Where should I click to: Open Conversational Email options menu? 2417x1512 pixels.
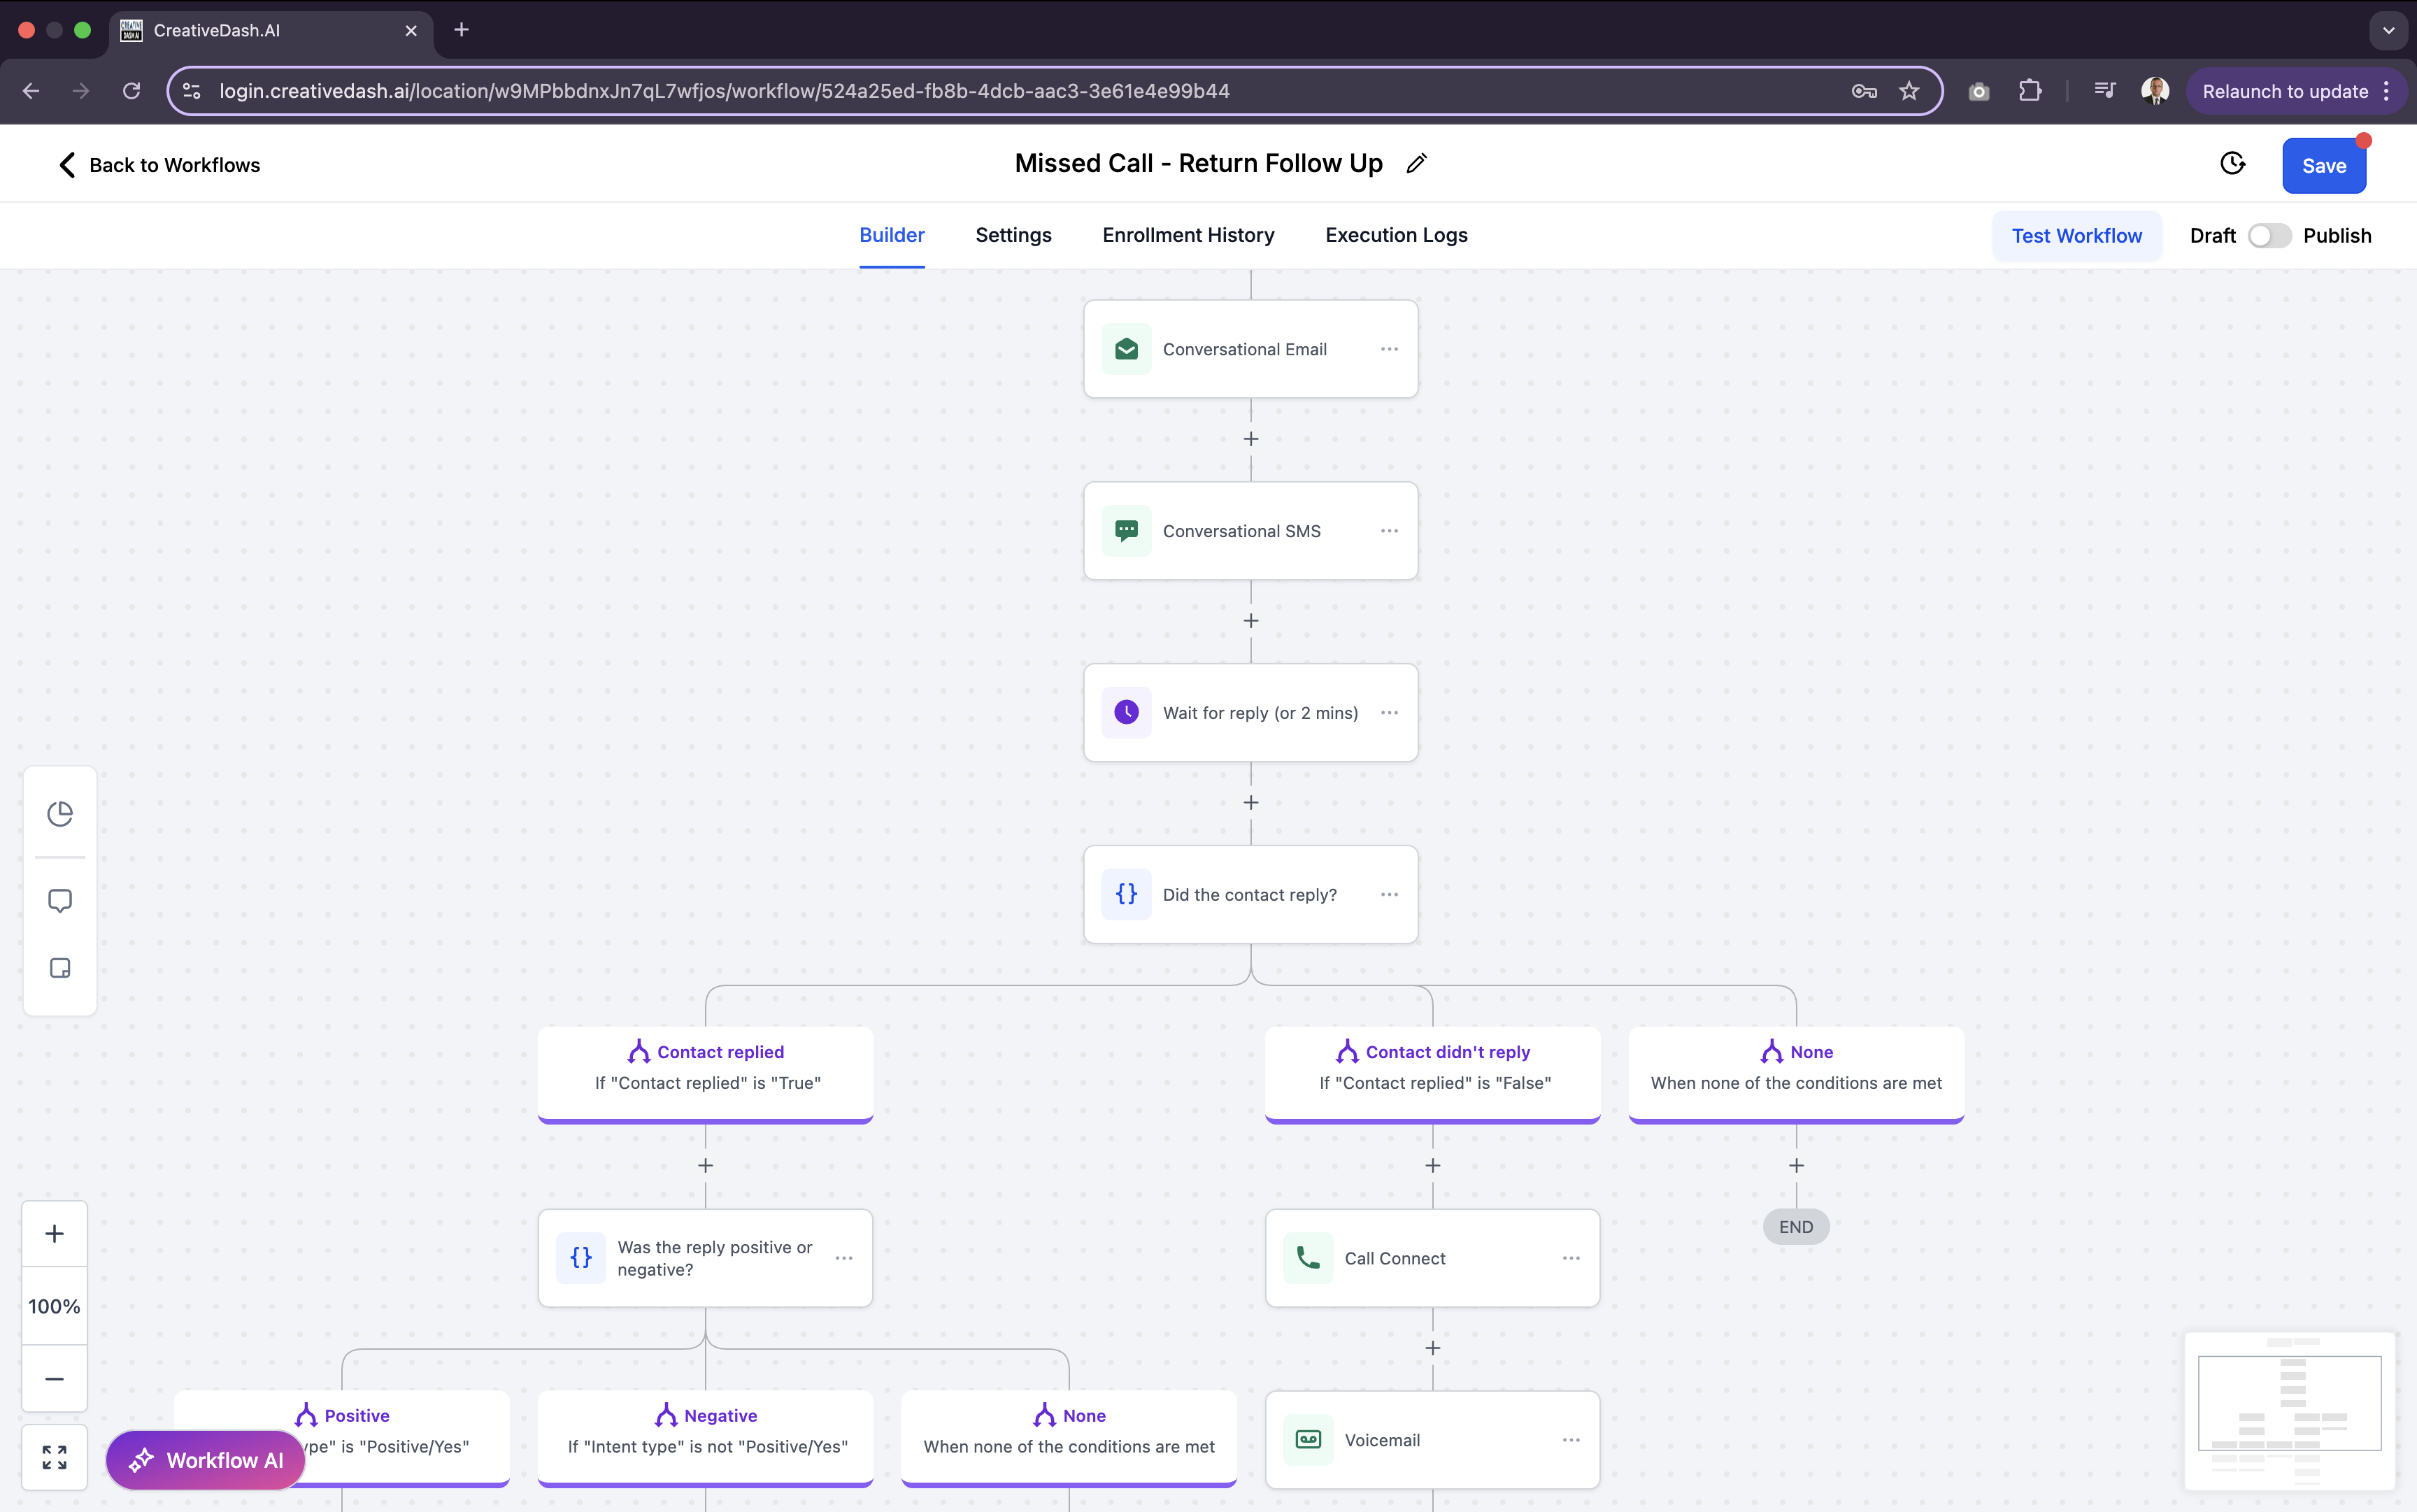(x=1389, y=349)
